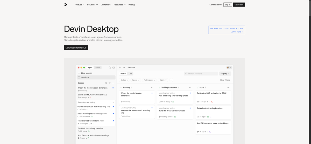The height and width of the screenshot is (144, 311).
Task: Click the Running column status icon
Action: pyautogui.click(x=121, y=87)
